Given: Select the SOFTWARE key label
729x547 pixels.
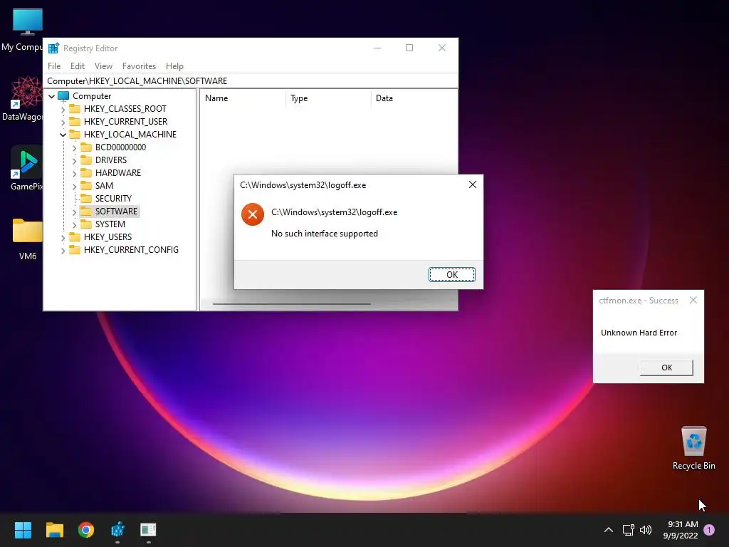Looking at the screenshot, I should point(116,211).
